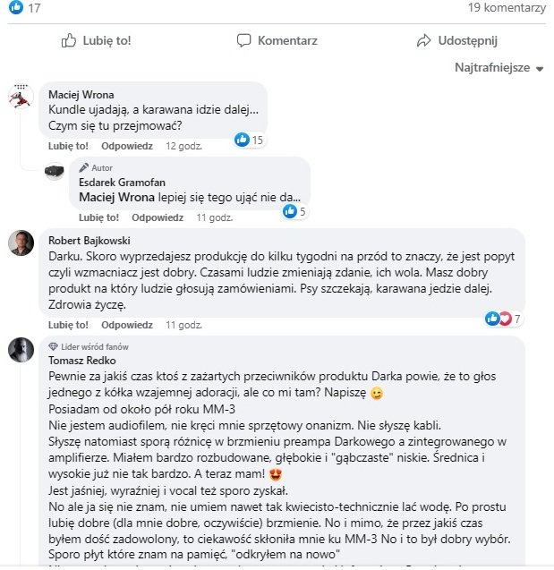Viewport: 554px width, 570px height.
Task: Show reactions on Esdarek Gramofan's reply
Action: pyautogui.click(x=294, y=211)
